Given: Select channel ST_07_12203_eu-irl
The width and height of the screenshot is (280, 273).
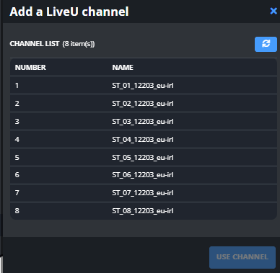Looking at the screenshot, I should click(144, 193).
